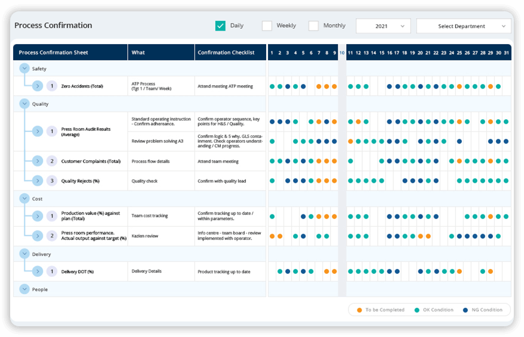Uncheck the Daily checkbox

tap(220, 26)
